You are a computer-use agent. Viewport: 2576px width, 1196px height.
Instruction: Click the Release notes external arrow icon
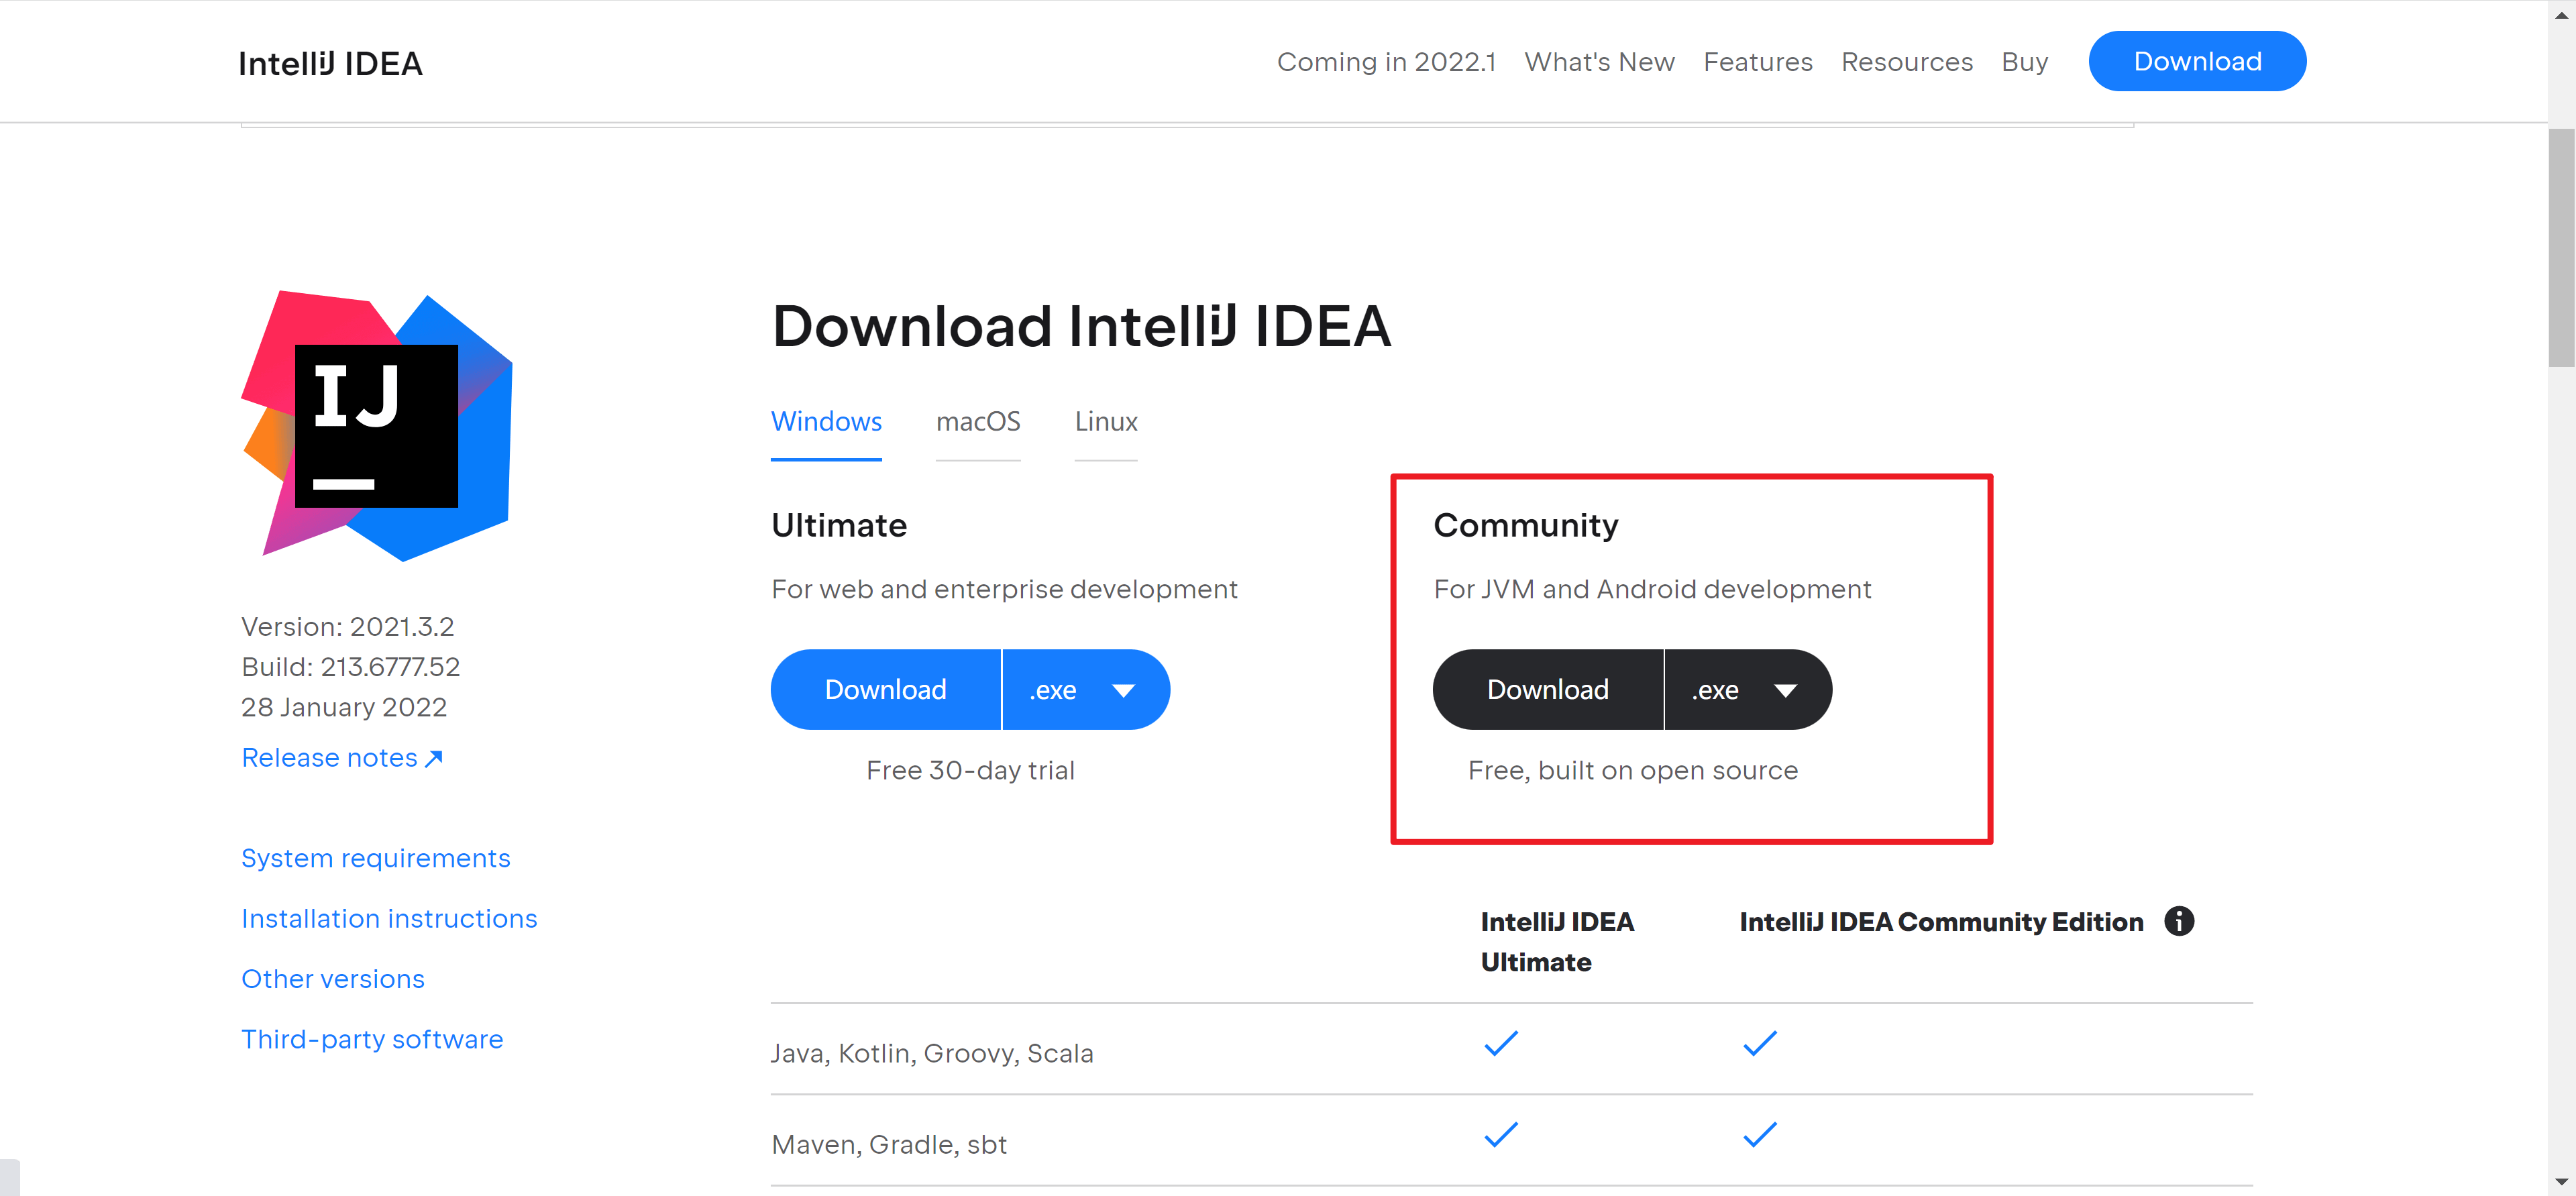434,759
